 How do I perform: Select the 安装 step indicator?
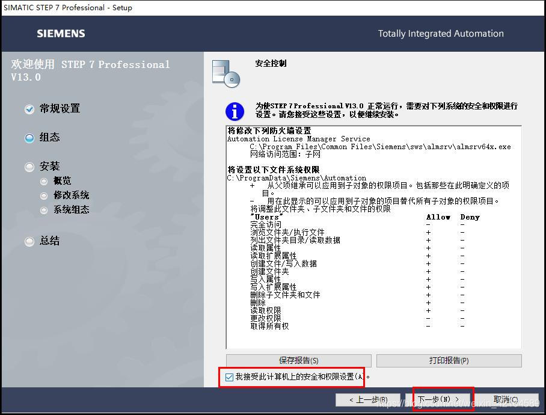[42, 167]
